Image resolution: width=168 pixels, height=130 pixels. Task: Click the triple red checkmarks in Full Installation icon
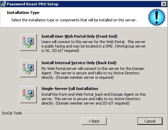(24, 93)
